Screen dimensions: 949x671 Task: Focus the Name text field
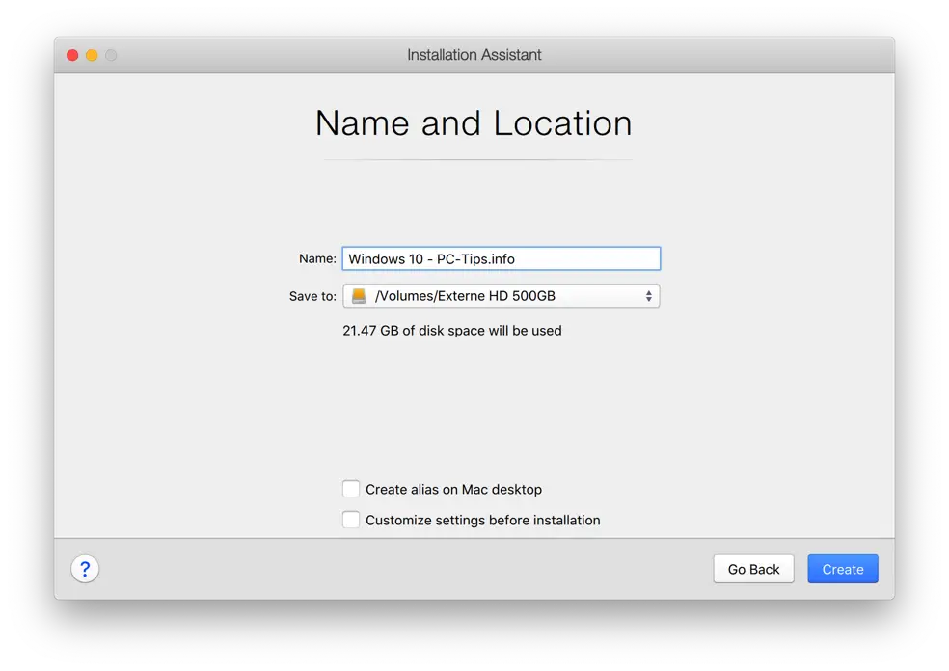[502, 258]
